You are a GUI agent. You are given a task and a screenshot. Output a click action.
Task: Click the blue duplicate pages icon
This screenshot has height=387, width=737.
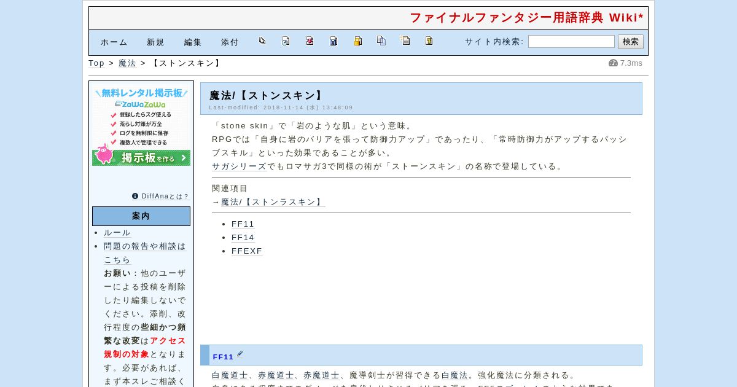381,41
